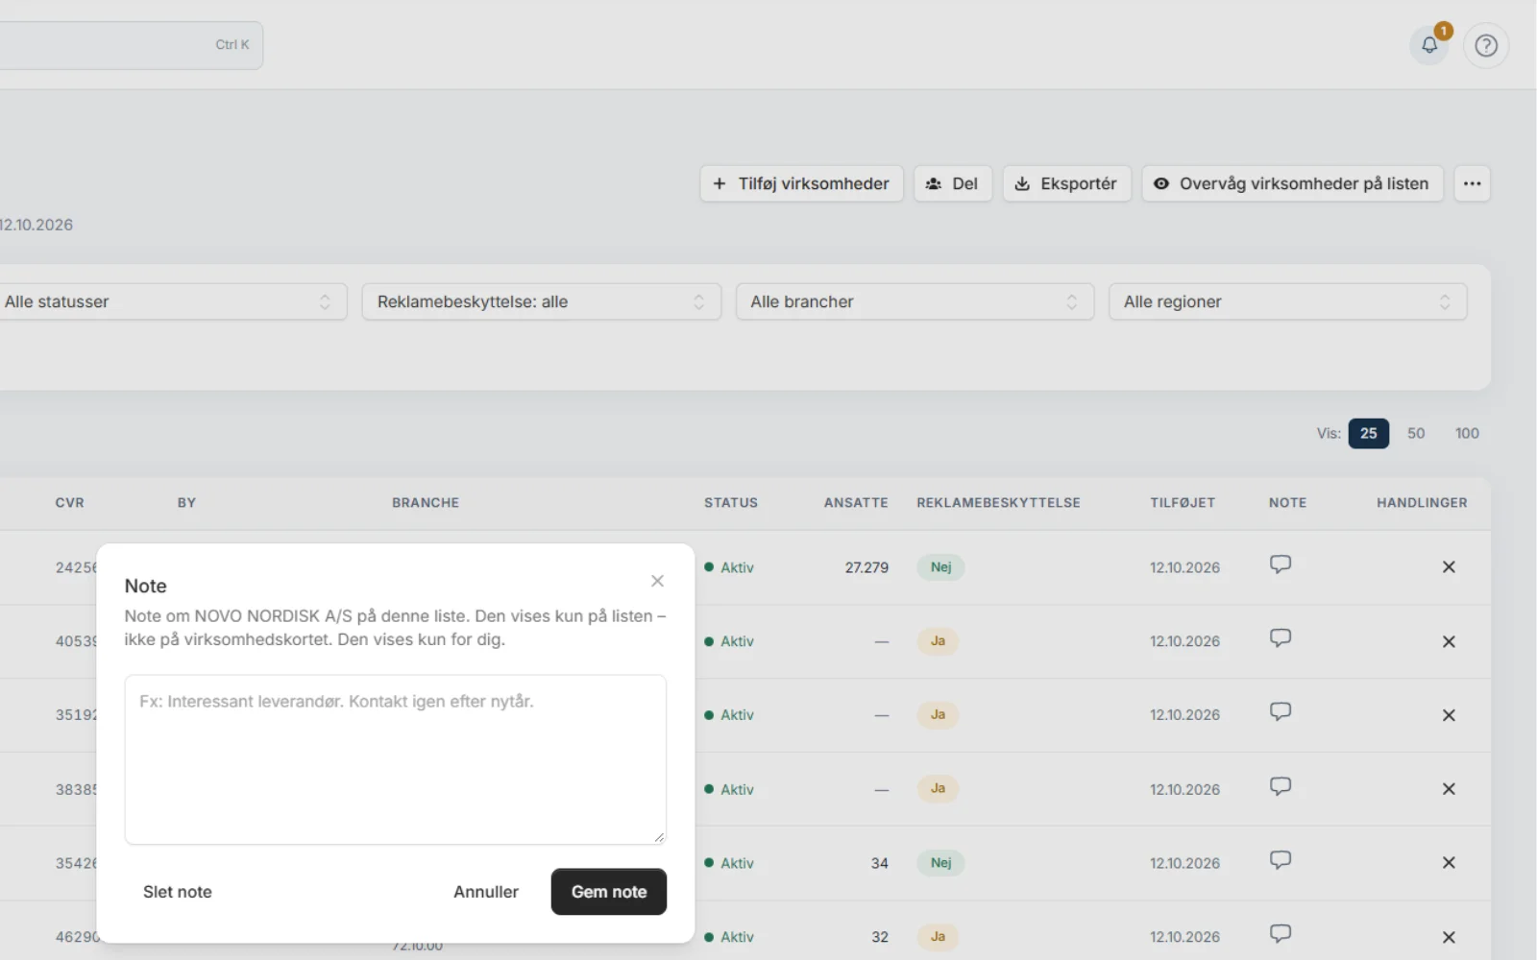Close the Note dialog with X icon
Viewport: 1537px width, 960px height.
click(657, 581)
